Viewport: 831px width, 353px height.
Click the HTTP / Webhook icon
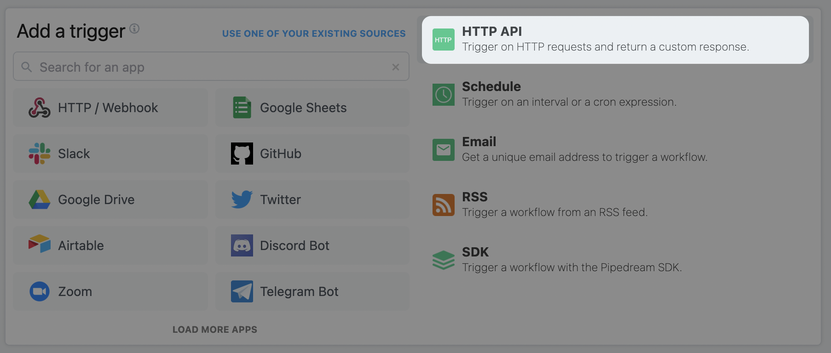tap(40, 108)
